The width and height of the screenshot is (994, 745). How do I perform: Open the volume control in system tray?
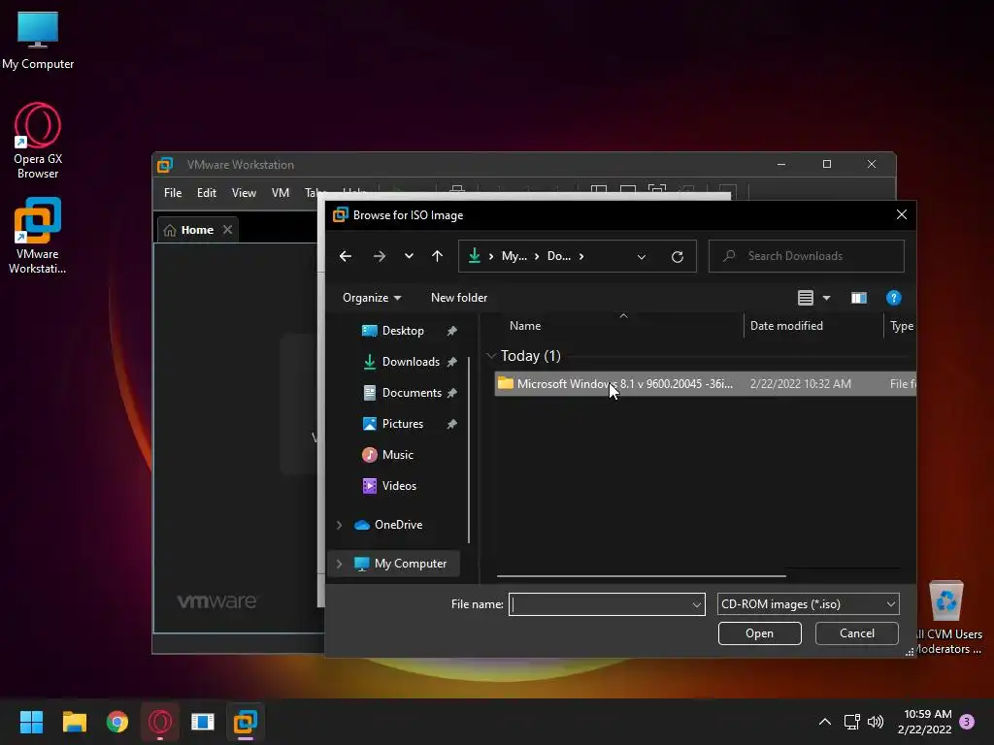coord(876,722)
